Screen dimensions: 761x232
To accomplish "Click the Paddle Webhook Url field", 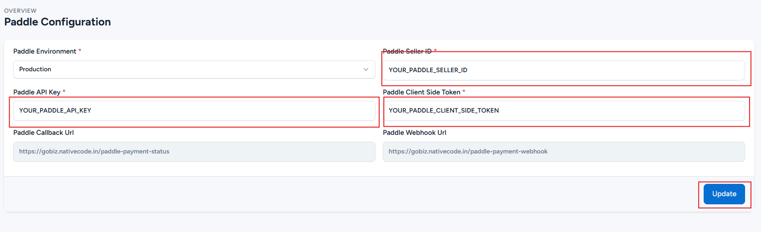I will point(563,152).
